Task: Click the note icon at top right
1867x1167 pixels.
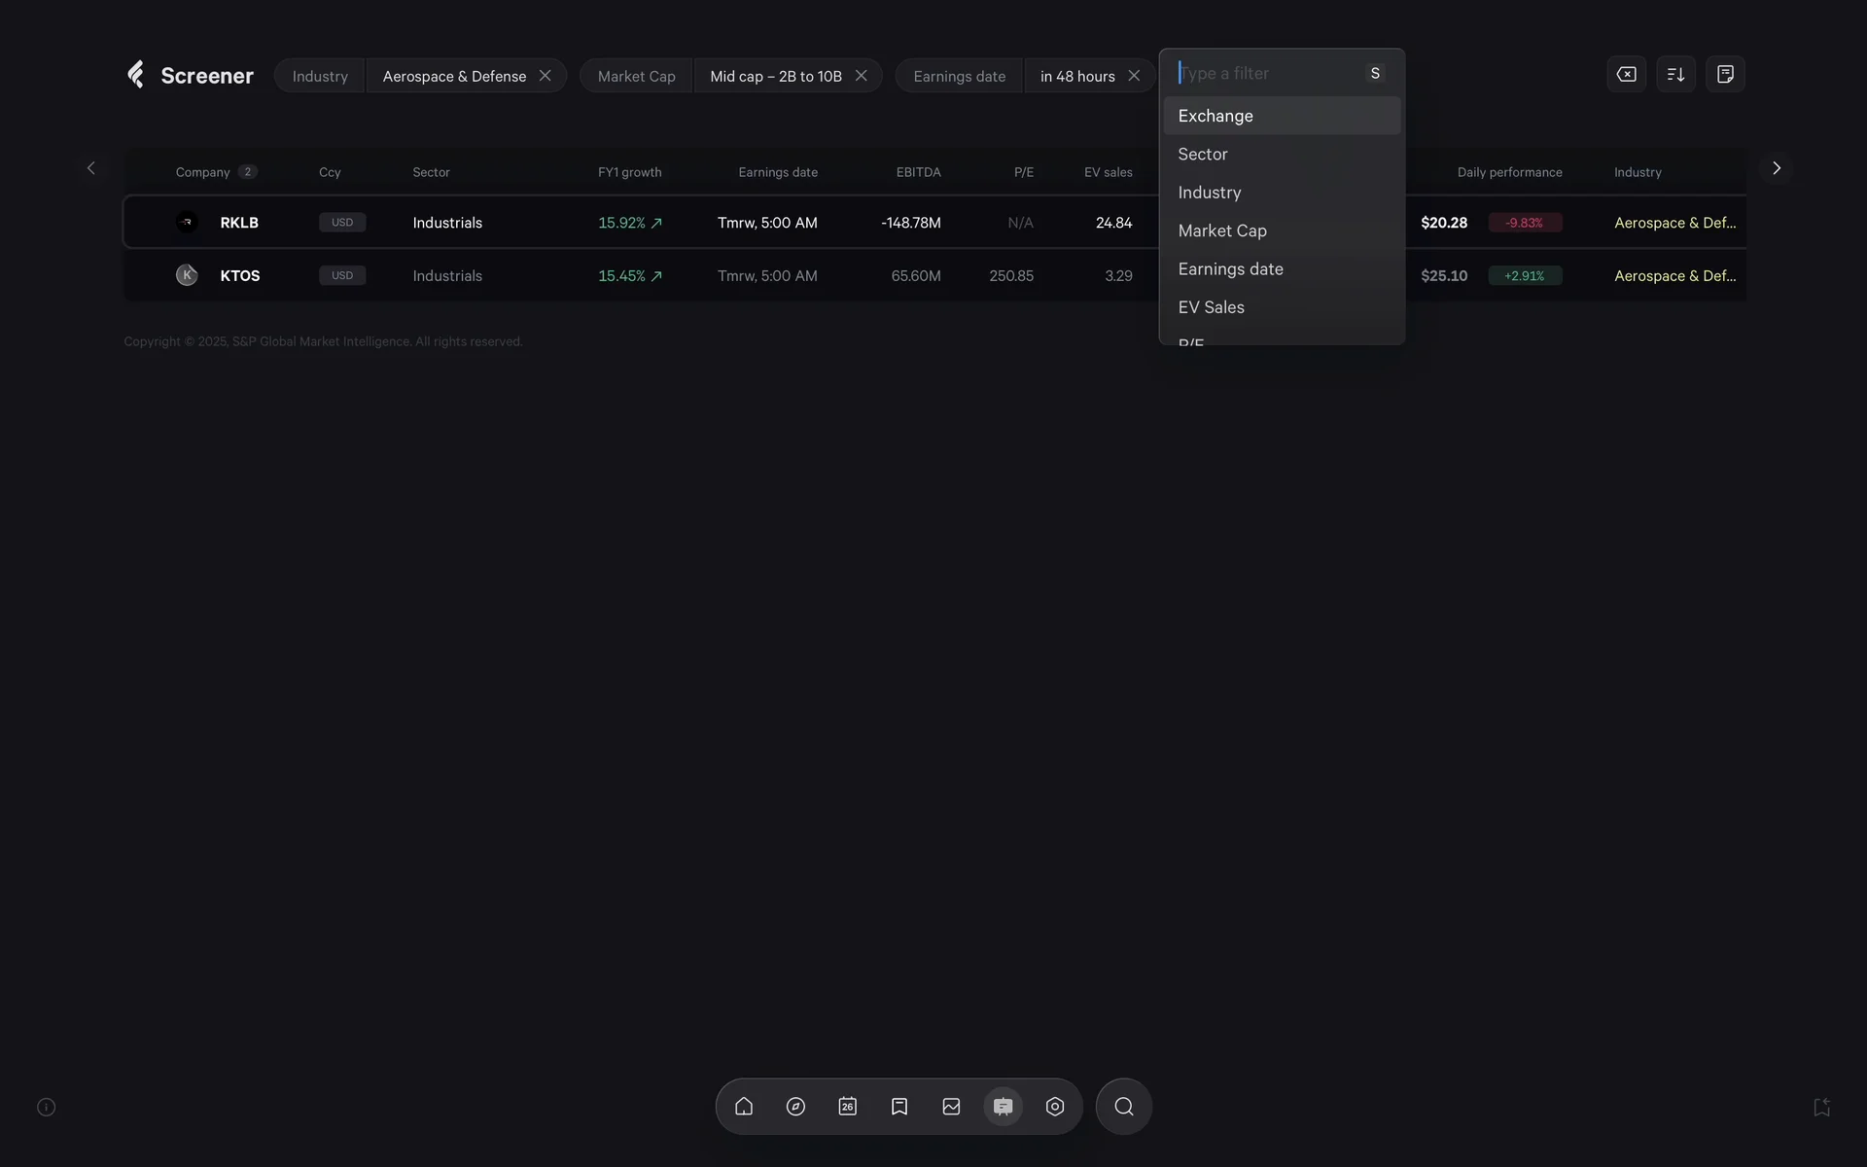Action: pyautogui.click(x=1725, y=74)
